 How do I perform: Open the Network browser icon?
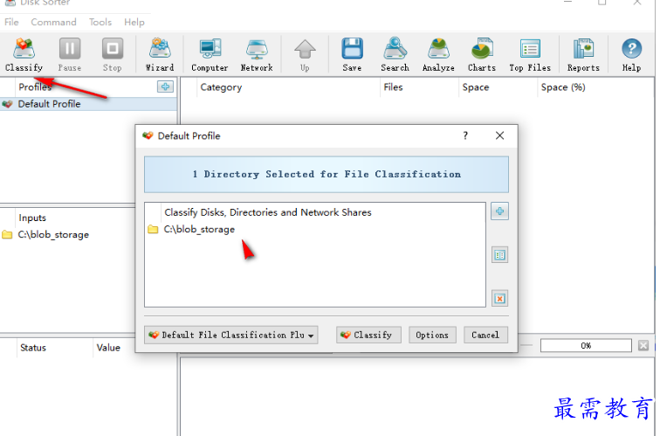(257, 55)
